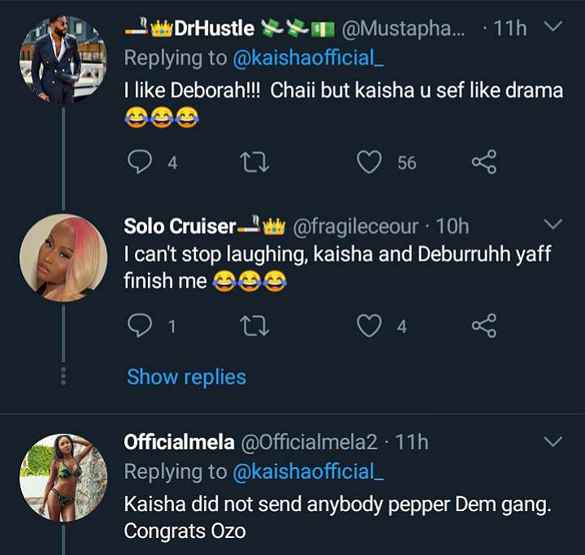Viewport: 585px width, 555px height.
Task: Open @kaishaofficial_ mention in Officialmela's reply
Action: (x=305, y=473)
